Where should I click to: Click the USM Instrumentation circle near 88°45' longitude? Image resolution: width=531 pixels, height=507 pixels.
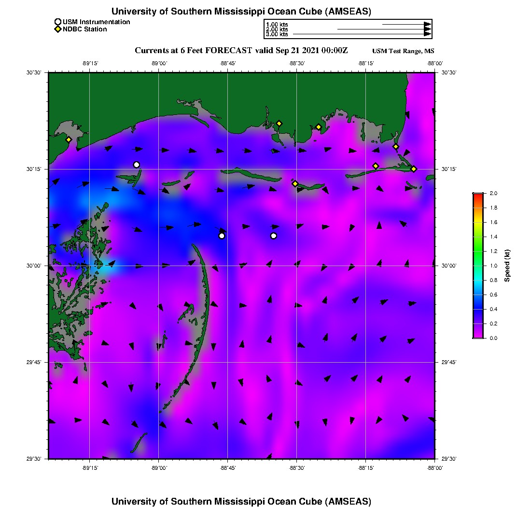[222, 236]
